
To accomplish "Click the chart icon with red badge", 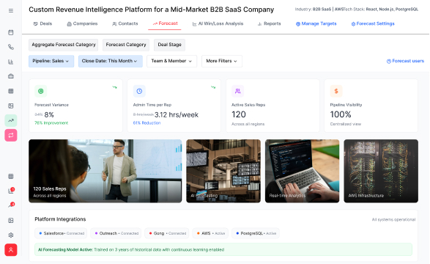I will pyautogui.click(x=11, y=191).
